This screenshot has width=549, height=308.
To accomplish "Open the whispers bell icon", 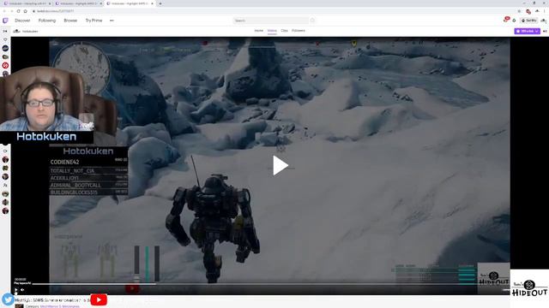I will pyautogui.click(x=514, y=21).
